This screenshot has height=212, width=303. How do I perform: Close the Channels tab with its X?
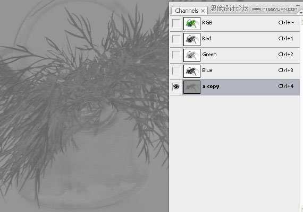[203, 11]
